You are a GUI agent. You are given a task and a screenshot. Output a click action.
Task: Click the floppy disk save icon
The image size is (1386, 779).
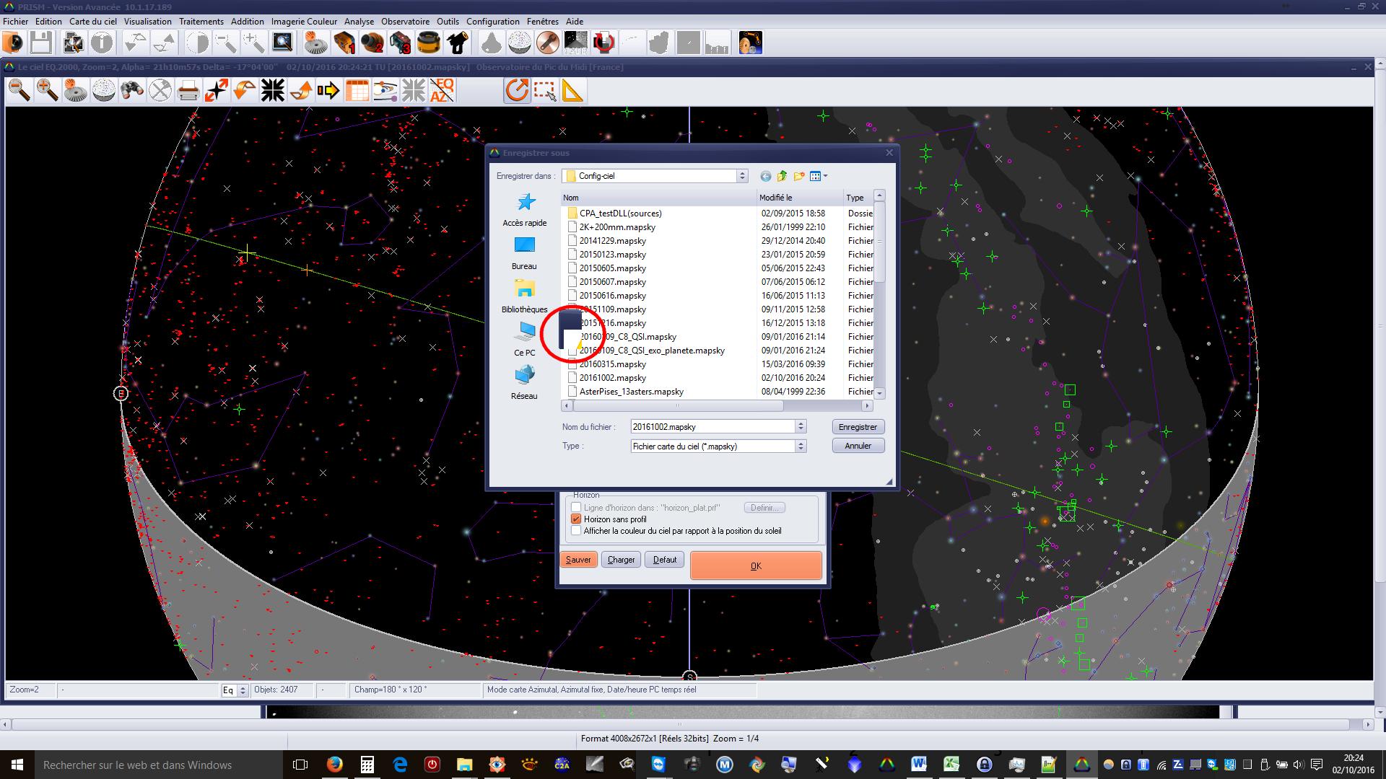(41, 43)
